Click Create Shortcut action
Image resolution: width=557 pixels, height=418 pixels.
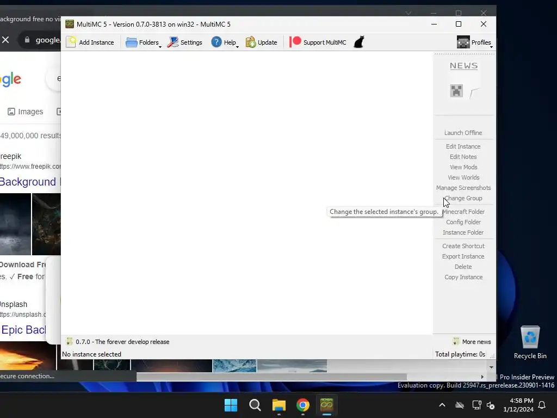(463, 246)
